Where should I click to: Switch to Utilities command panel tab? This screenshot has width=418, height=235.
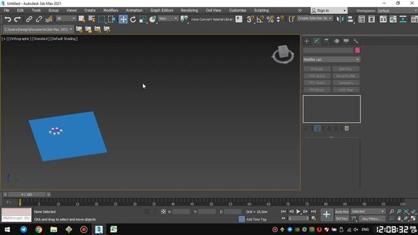click(356, 41)
